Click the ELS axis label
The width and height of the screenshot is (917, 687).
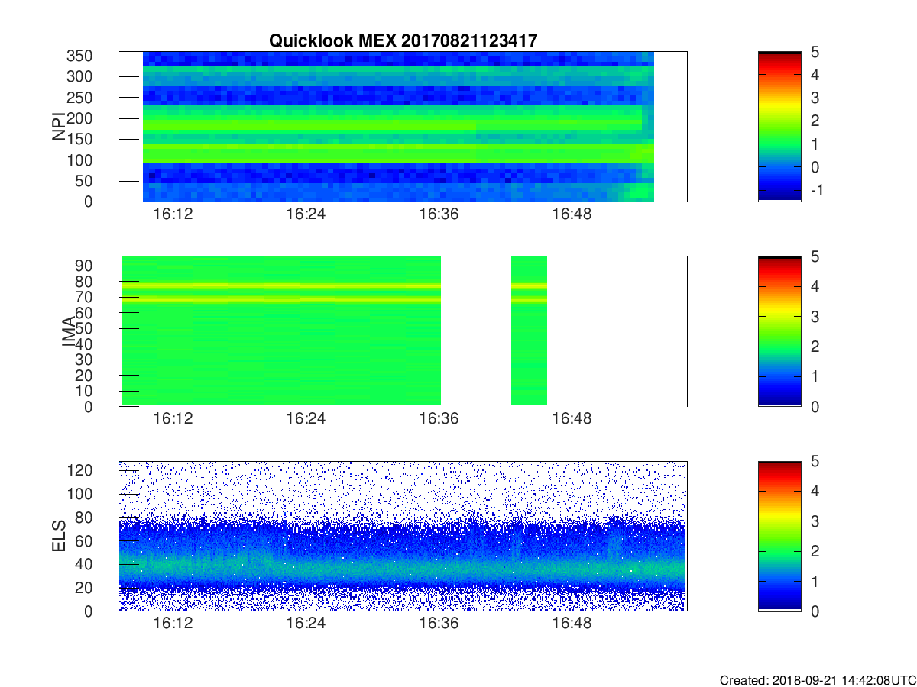click(58, 536)
